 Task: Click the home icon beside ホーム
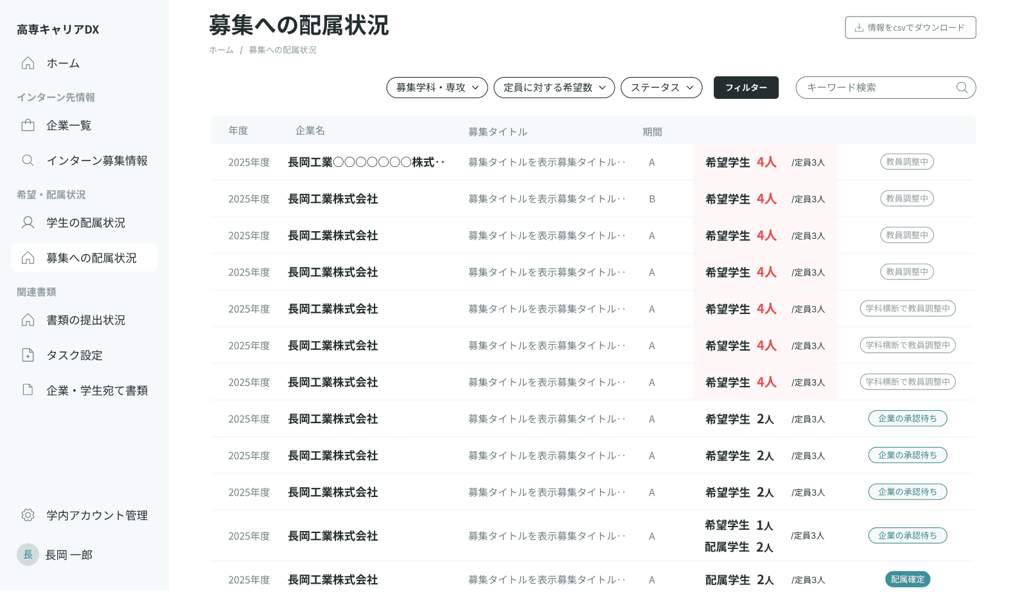[28, 63]
